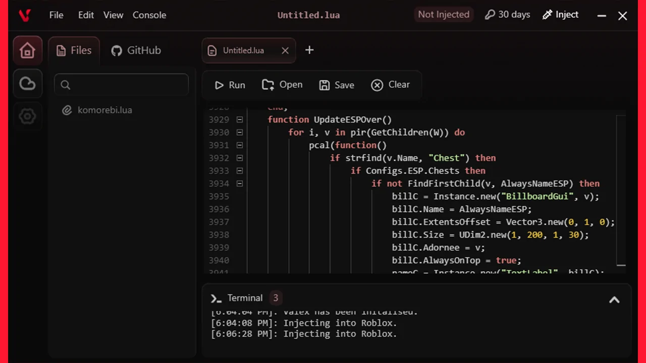Click the 6:06:28 PM terminal log line
The width and height of the screenshot is (646, 363).
(304, 334)
